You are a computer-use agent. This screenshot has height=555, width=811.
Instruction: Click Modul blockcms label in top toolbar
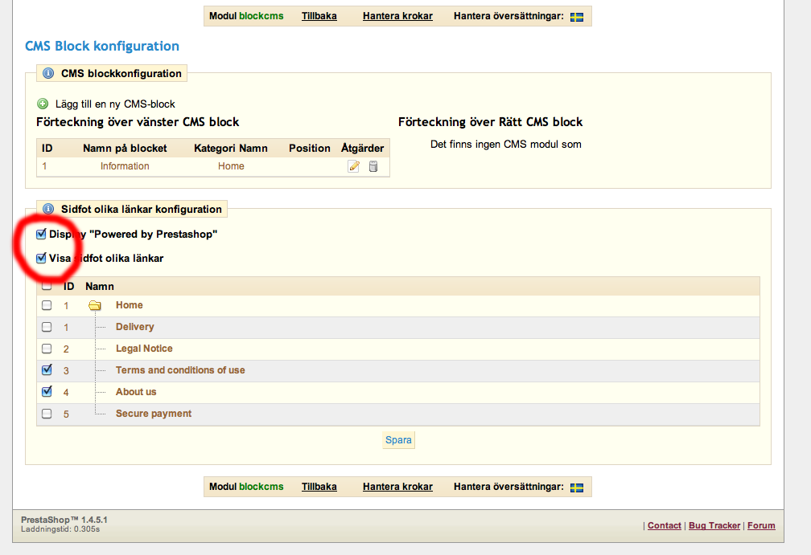point(246,16)
